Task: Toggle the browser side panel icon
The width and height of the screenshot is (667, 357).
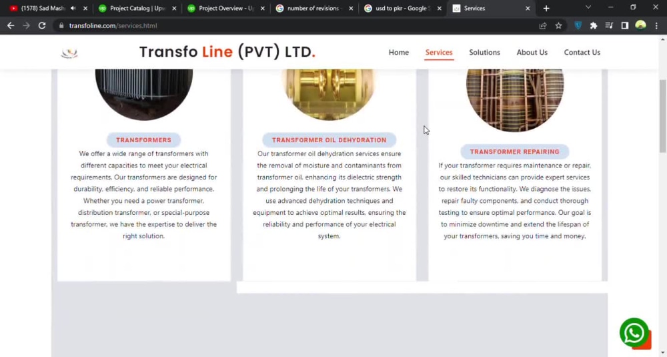Action: tap(624, 25)
